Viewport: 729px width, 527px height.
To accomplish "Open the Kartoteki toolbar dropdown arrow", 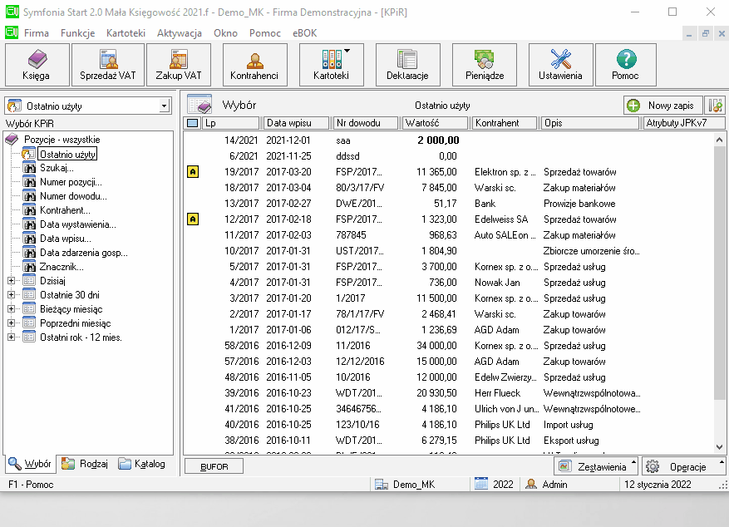I will point(347,51).
